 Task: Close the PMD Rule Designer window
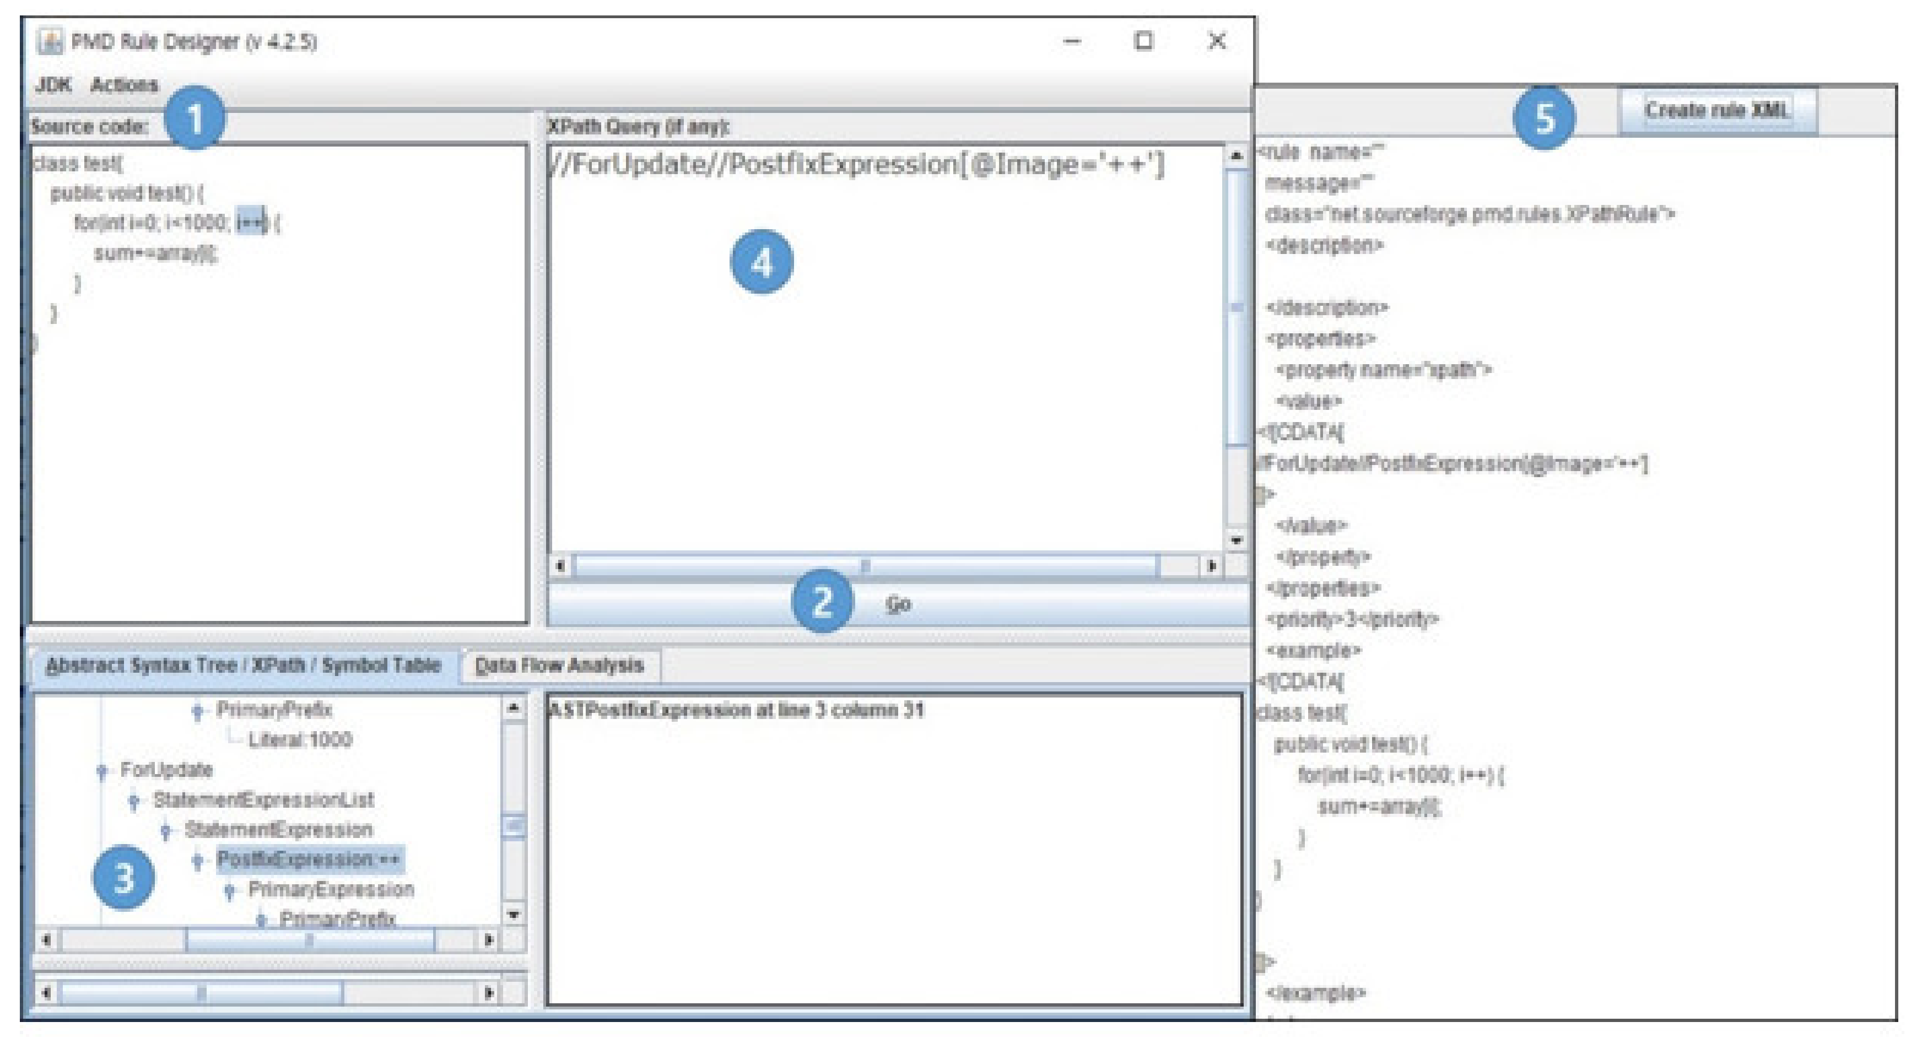1217,41
